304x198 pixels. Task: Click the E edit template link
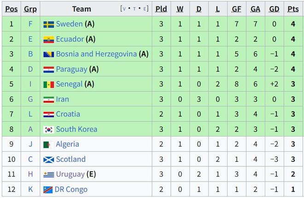coord(145,9)
